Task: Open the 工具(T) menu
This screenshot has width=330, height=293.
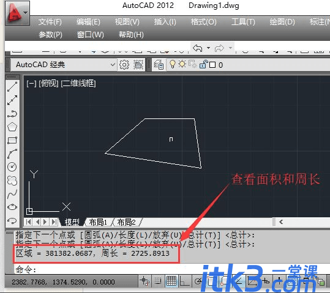Action: [243, 22]
